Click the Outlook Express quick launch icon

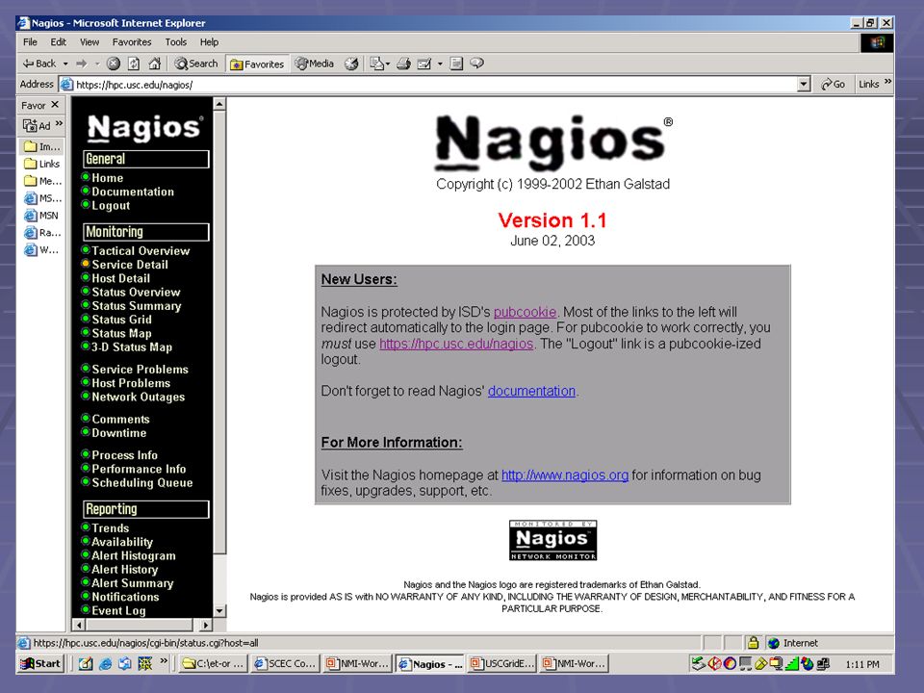pos(125,663)
